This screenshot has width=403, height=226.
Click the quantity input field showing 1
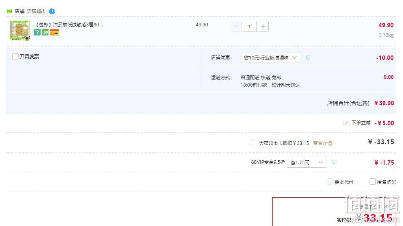coord(249,26)
